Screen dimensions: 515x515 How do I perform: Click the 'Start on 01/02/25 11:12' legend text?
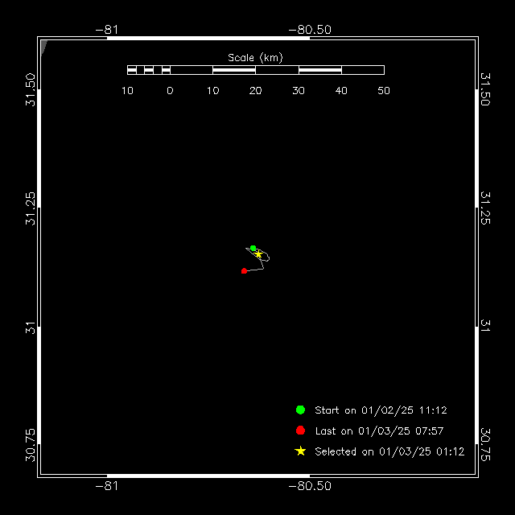coord(381,410)
